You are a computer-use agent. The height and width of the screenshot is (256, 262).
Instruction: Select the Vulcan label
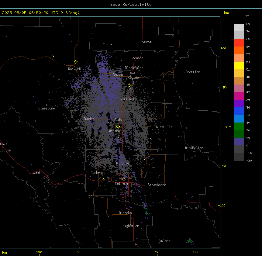coord(165,241)
